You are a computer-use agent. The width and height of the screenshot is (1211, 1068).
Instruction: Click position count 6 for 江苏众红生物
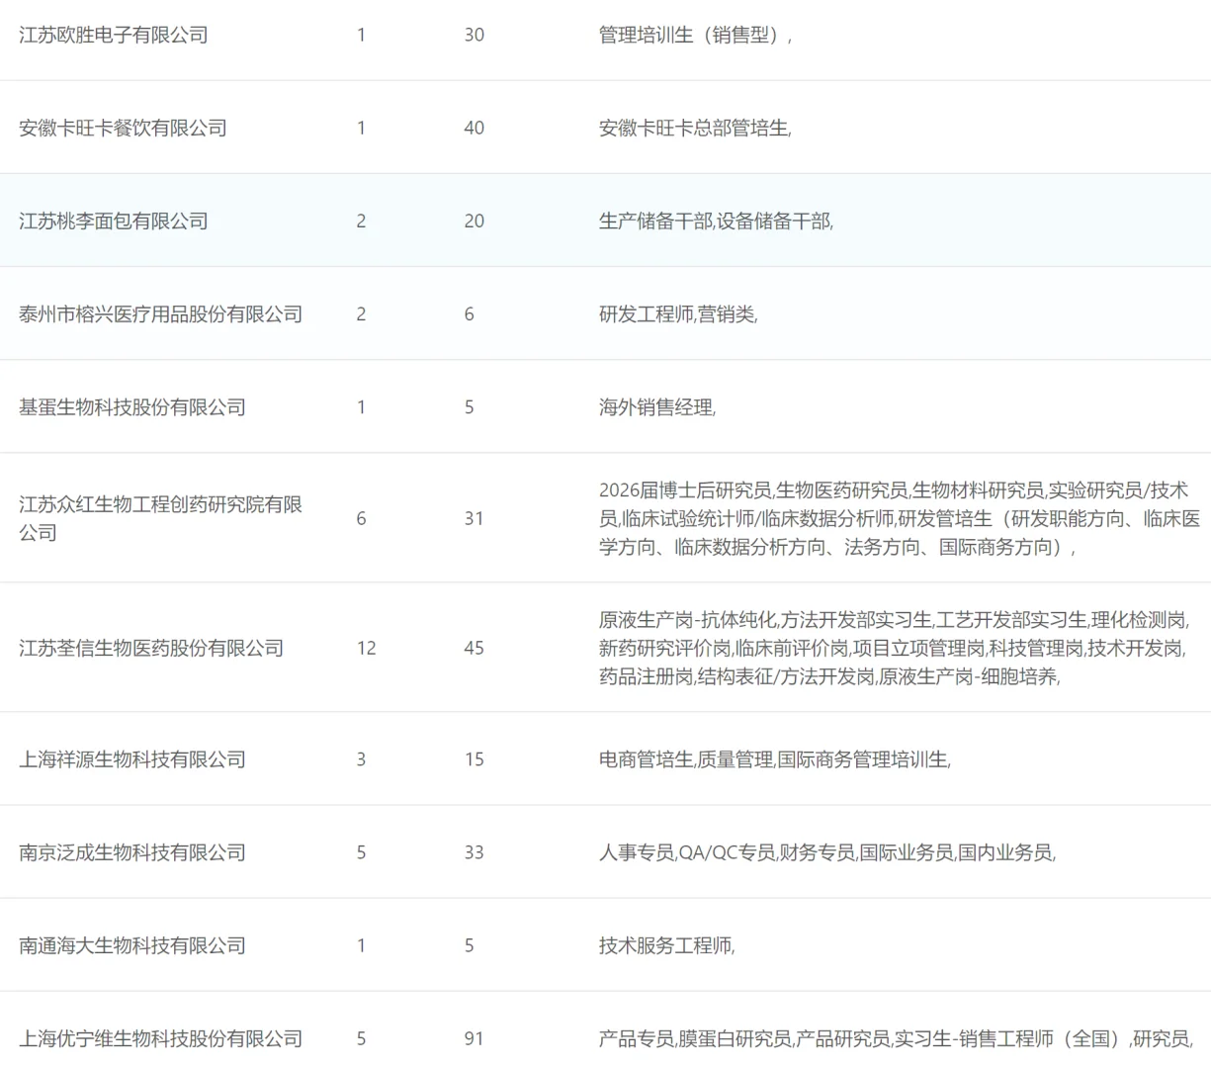(x=361, y=518)
